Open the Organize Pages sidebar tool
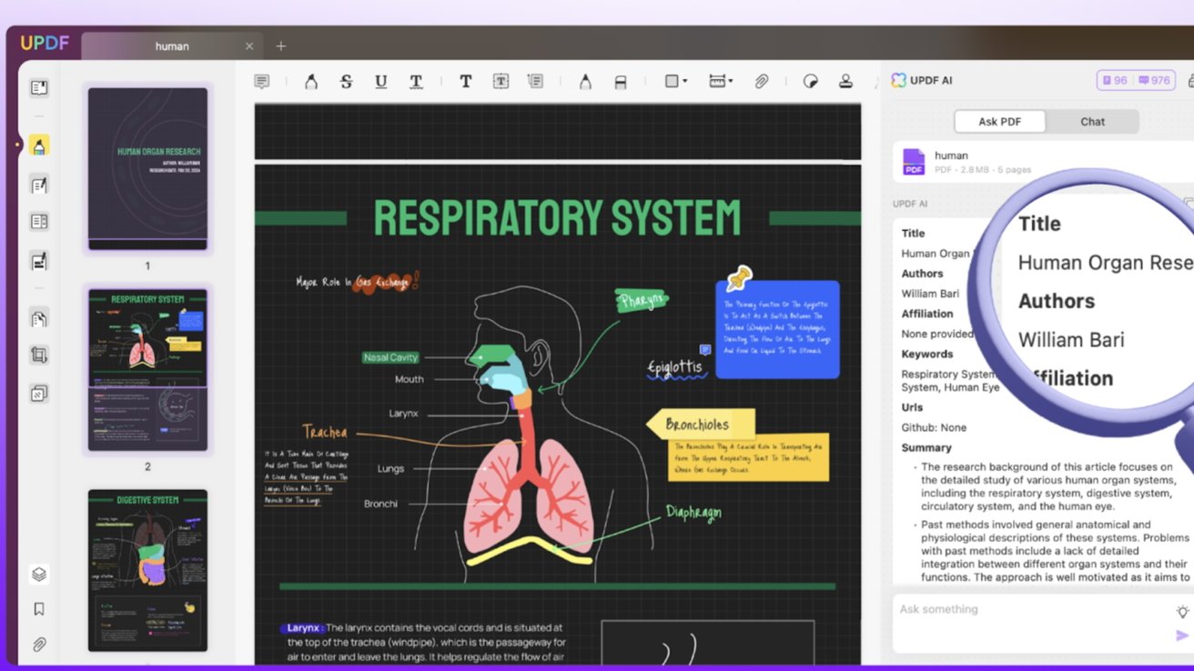 click(x=39, y=319)
